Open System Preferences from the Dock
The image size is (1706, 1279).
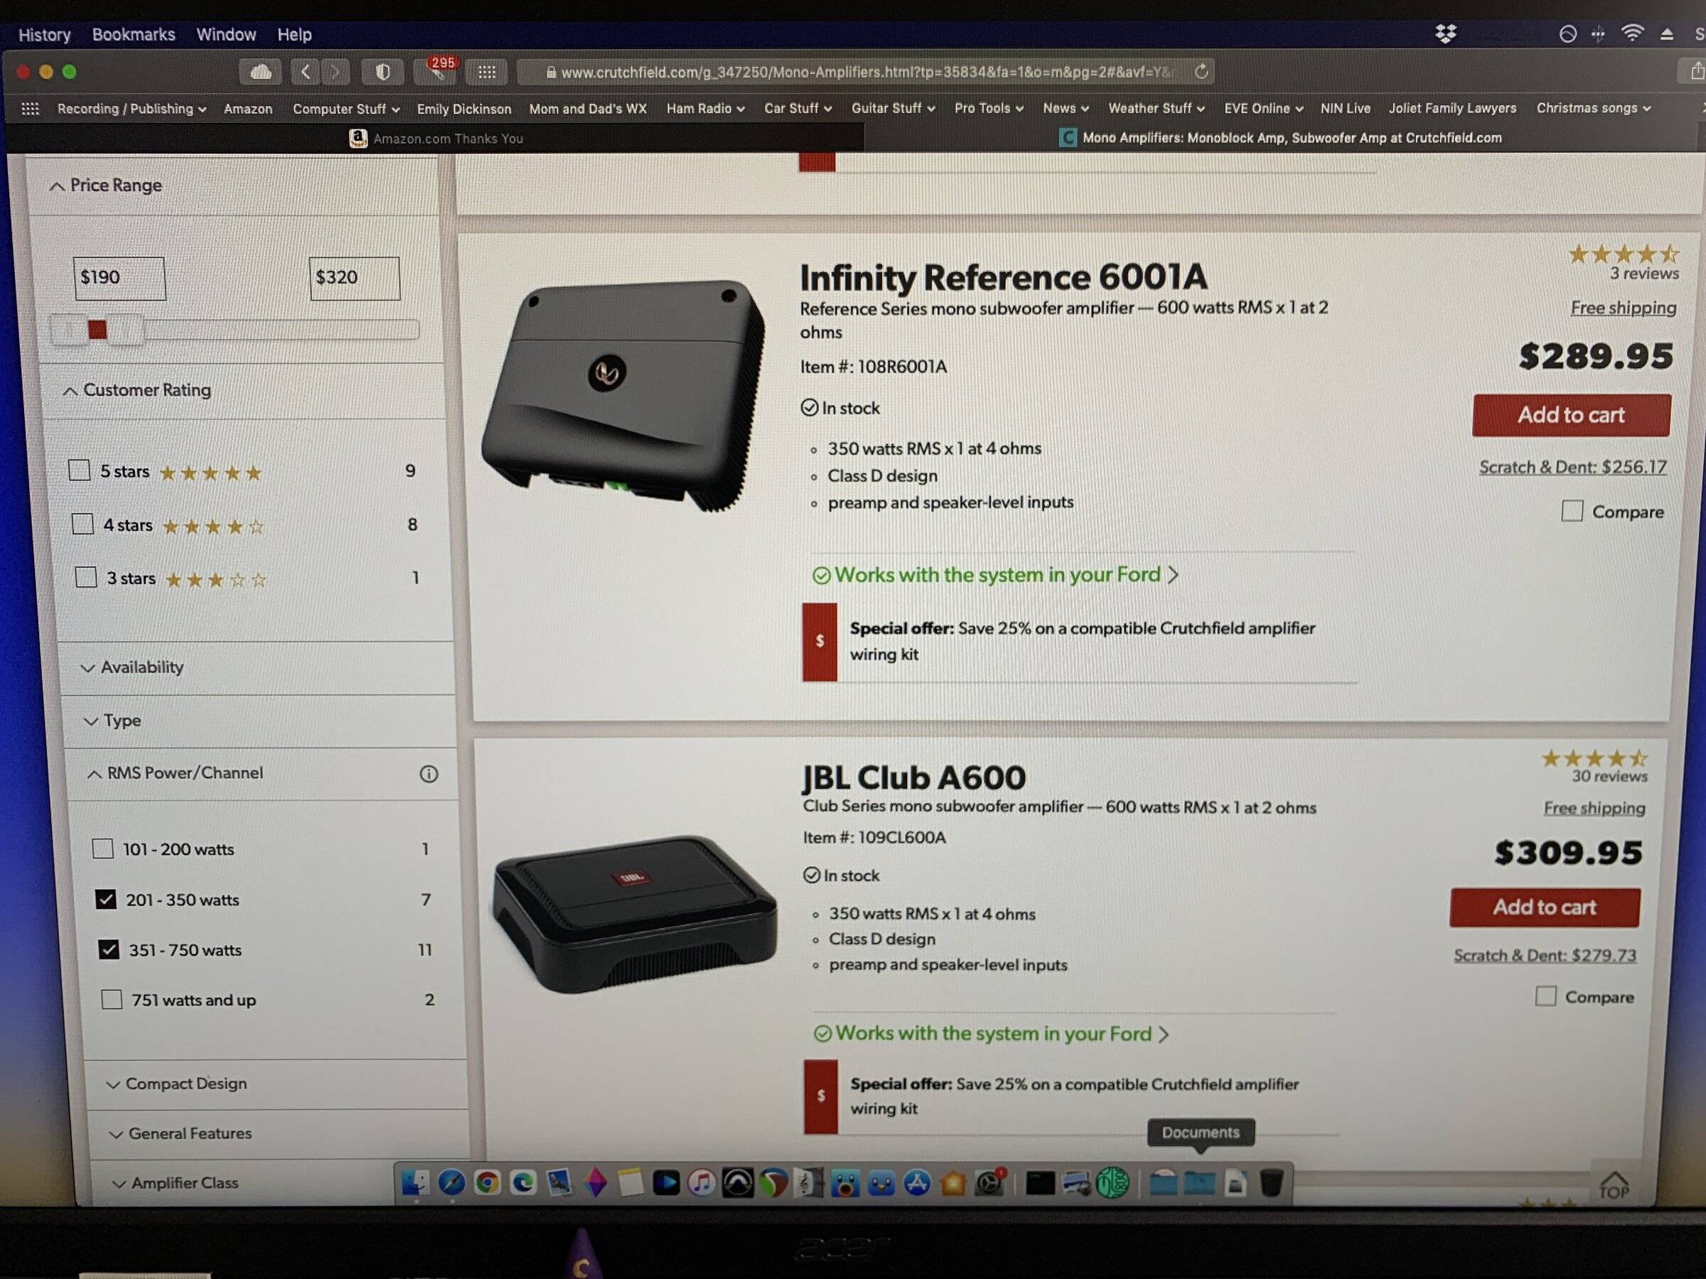tap(989, 1182)
